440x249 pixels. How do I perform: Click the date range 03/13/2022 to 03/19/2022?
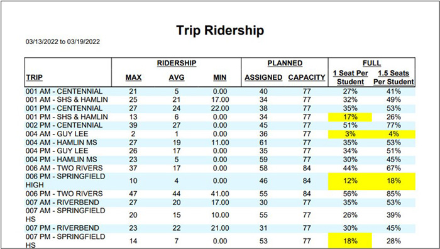(x=63, y=41)
